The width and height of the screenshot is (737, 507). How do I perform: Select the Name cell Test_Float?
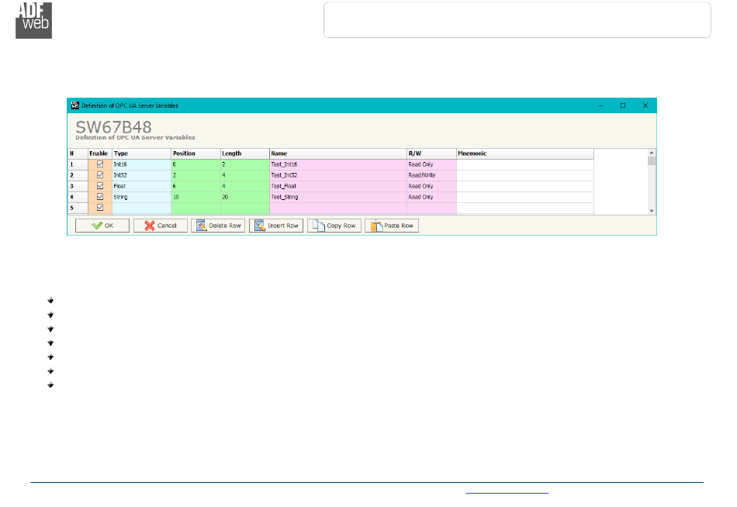coord(337,186)
